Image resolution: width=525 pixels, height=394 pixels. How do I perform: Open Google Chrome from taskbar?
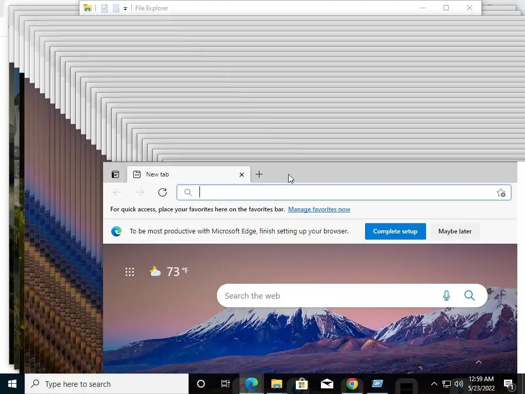352,384
